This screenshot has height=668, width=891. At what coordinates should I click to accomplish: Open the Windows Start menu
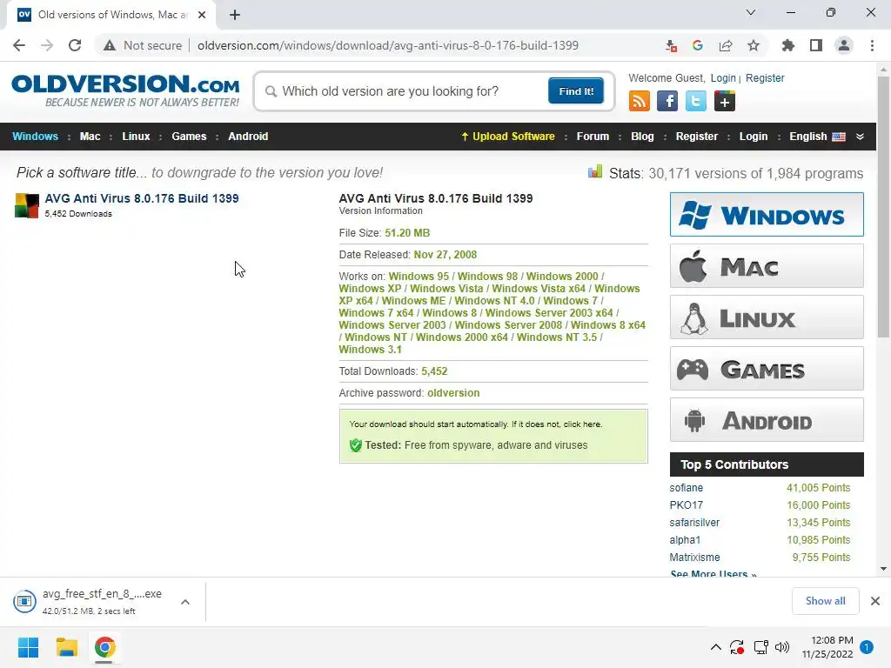28,647
